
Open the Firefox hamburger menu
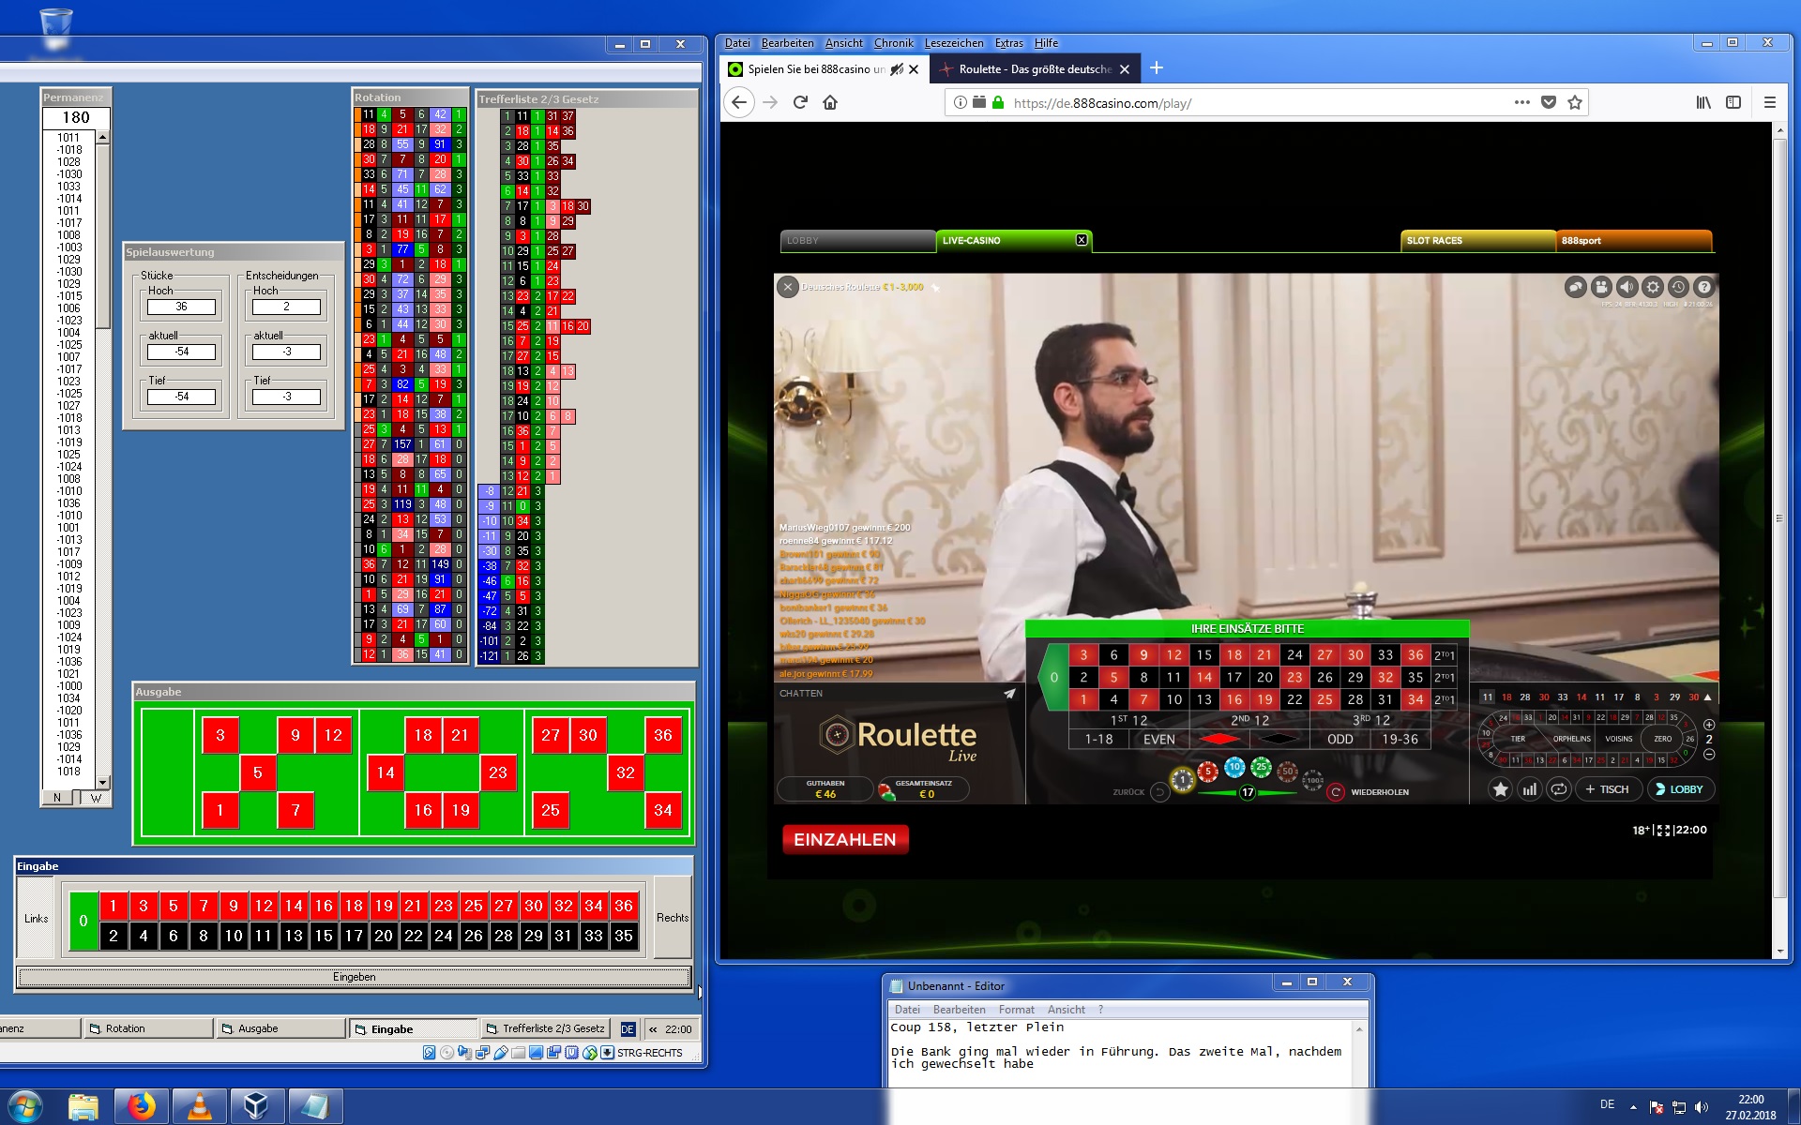point(1770,103)
